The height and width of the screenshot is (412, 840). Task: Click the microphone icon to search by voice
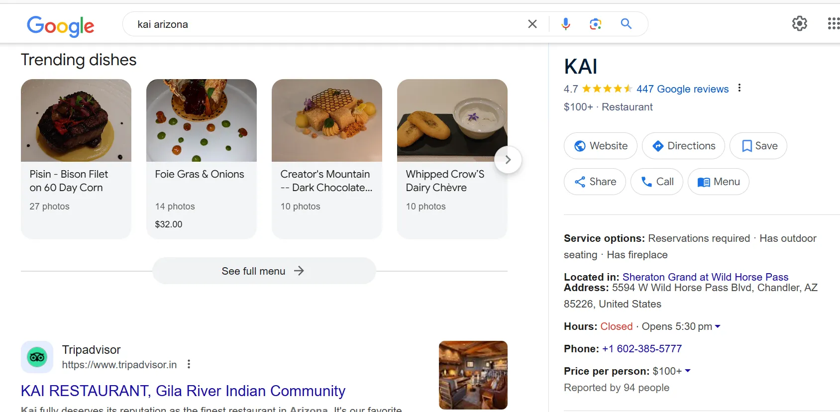(565, 23)
